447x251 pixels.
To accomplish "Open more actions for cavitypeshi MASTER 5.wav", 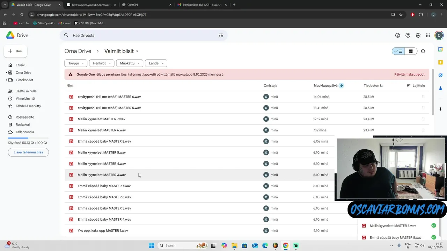I will pyautogui.click(x=423, y=108).
